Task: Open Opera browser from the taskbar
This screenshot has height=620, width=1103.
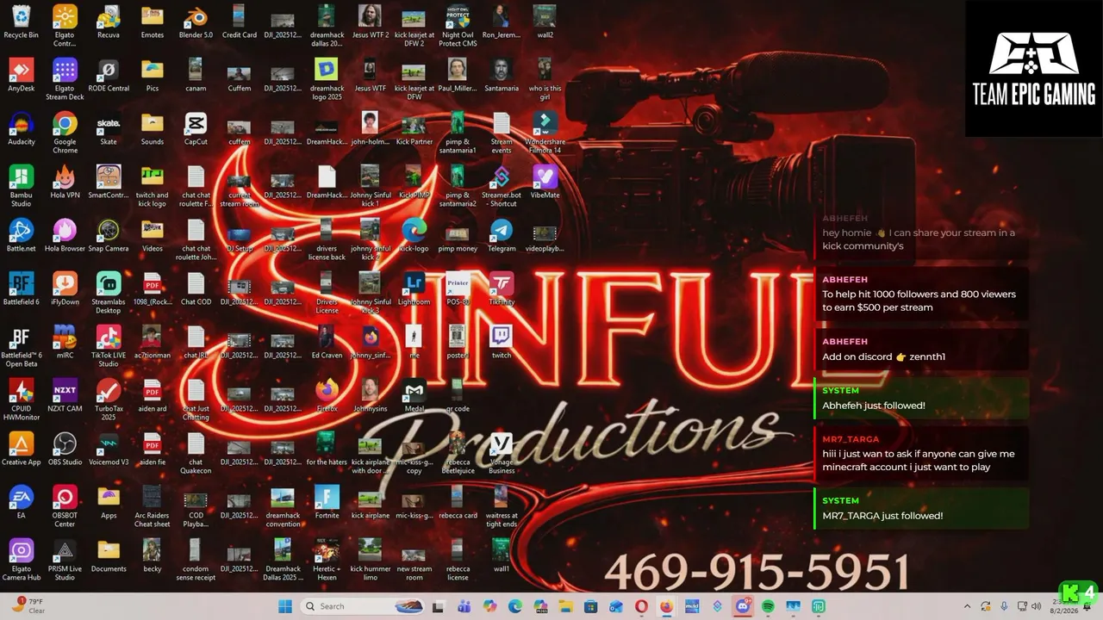Action: click(641, 606)
